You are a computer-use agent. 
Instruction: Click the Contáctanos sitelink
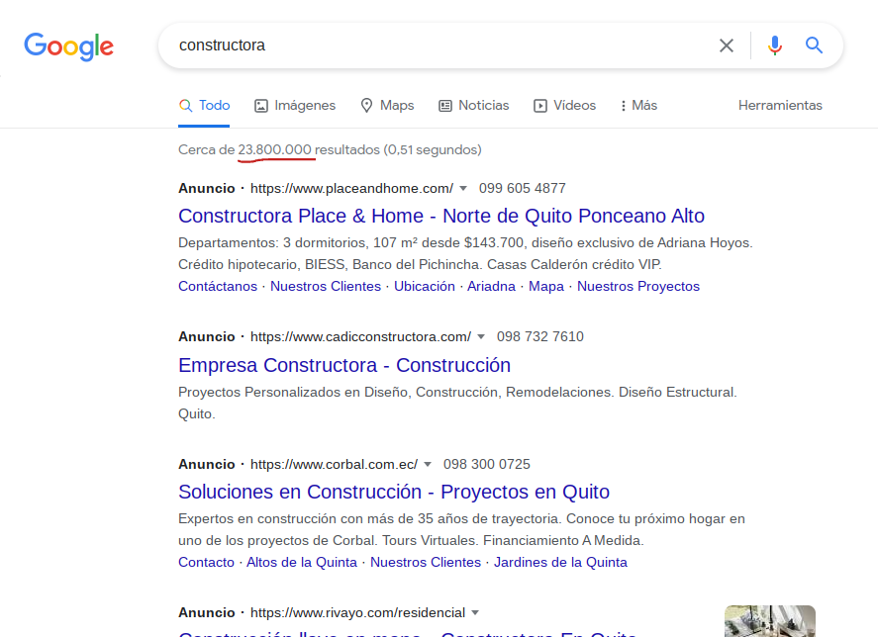click(x=218, y=286)
